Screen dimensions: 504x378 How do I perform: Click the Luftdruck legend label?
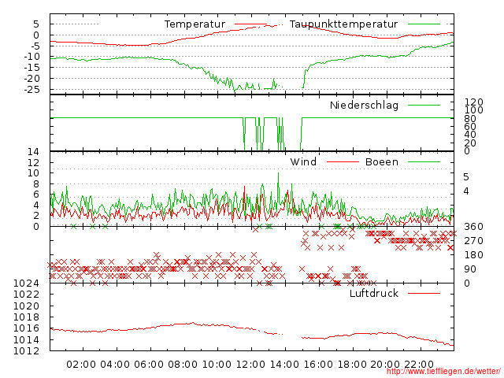[x=374, y=293]
